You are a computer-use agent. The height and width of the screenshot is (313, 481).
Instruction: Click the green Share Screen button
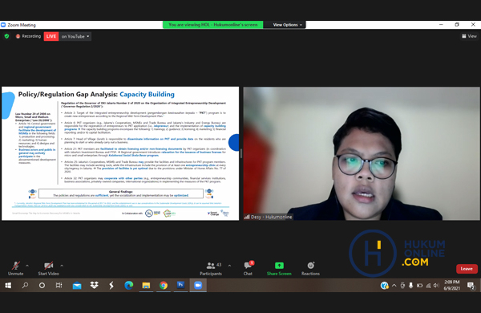coord(279,269)
